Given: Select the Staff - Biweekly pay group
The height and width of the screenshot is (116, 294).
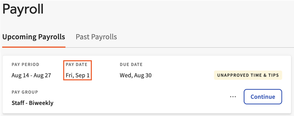Looking at the screenshot, I should pyautogui.click(x=33, y=103).
